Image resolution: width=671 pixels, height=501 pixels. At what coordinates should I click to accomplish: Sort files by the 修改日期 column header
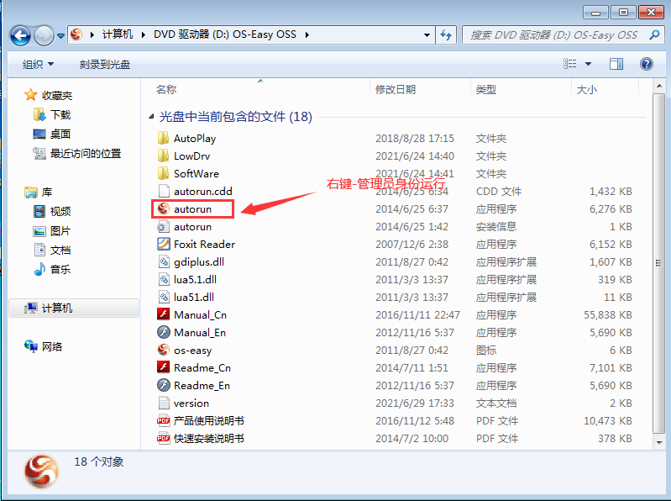[395, 89]
